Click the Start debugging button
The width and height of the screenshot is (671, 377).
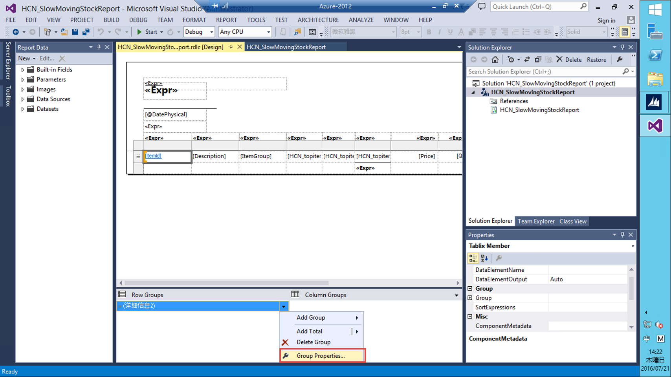pyautogui.click(x=147, y=32)
